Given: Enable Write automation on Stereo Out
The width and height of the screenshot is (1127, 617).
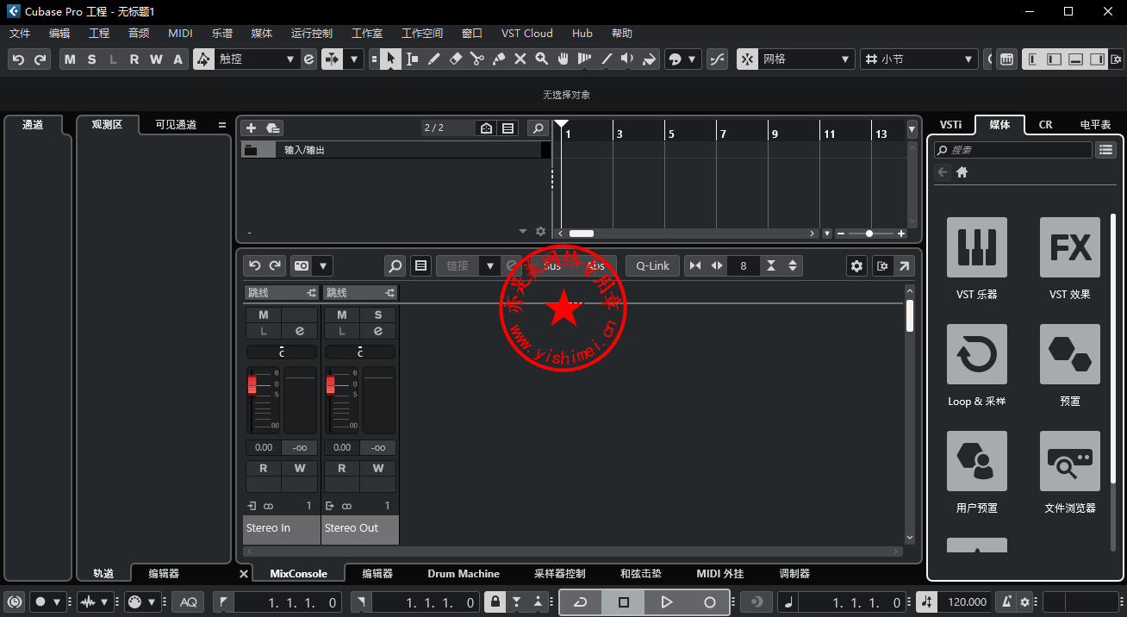Looking at the screenshot, I should pyautogui.click(x=378, y=468).
